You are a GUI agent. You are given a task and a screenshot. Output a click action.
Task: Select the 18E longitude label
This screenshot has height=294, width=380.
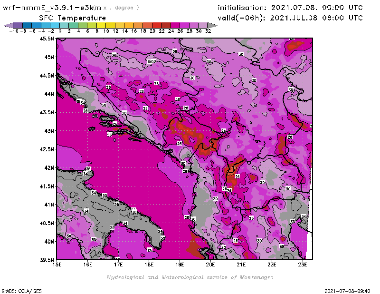(149, 265)
